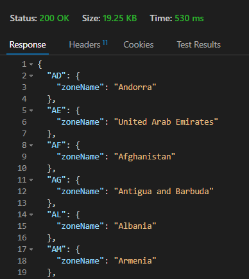249x279 pixels.
Task: Click the "Antigua and Barbuda" value
Action: pos(164,192)
